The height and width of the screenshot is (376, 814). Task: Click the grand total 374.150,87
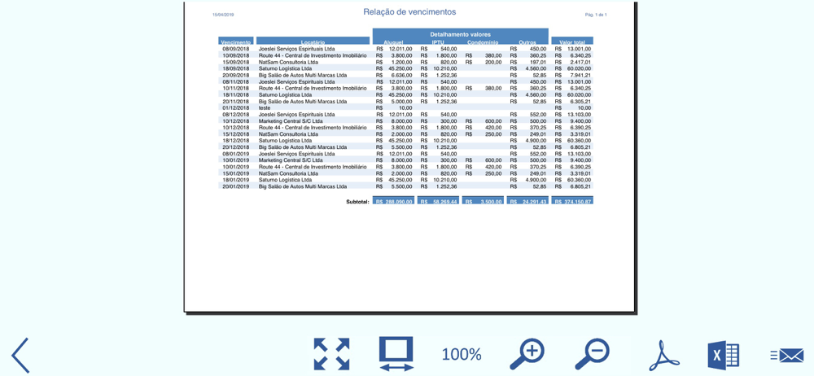click(x=572, y=201)
